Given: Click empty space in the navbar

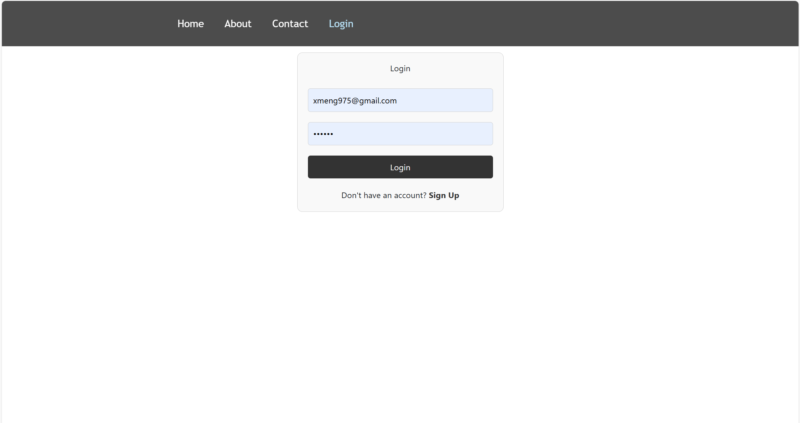Looking at the screenshot, I should tap(563, 24).
